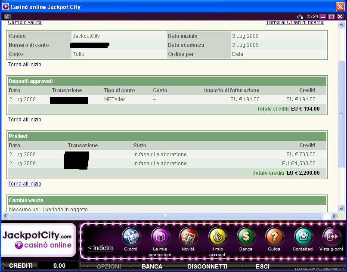Open the Vista giochi icon

[x=332, y=237]
